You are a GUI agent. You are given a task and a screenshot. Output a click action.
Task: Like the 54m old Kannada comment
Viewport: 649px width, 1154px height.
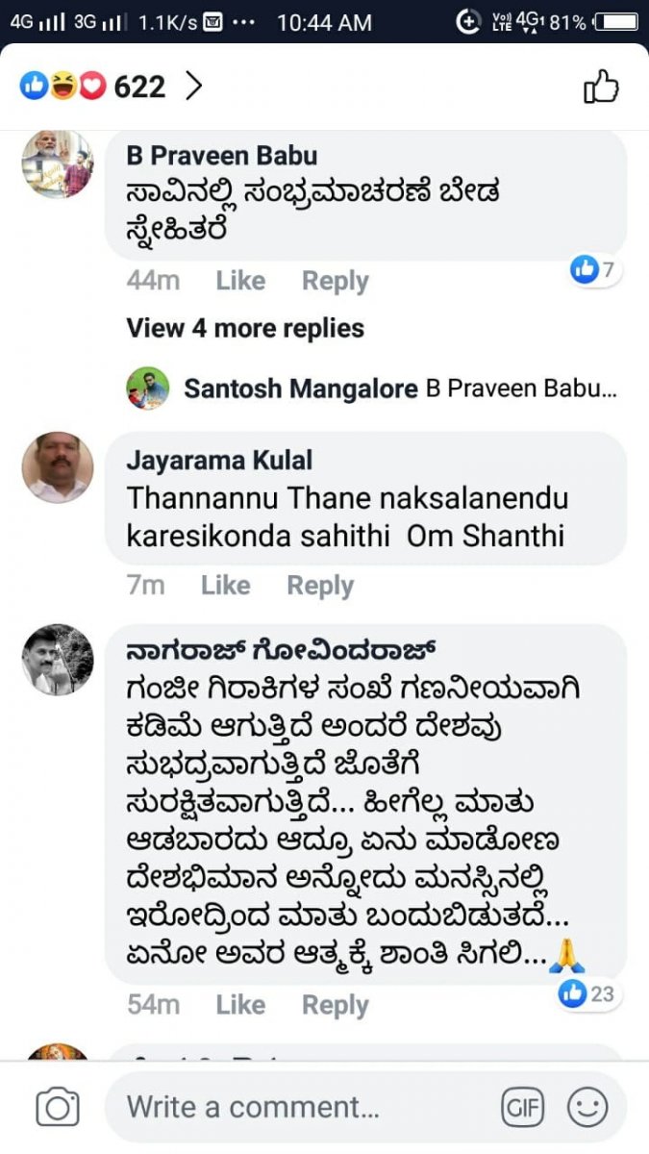pyautogui.click(x=240, y=1005)
